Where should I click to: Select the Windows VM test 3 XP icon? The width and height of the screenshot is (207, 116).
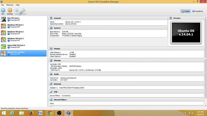pyautogui.click(x=4, y=40)
